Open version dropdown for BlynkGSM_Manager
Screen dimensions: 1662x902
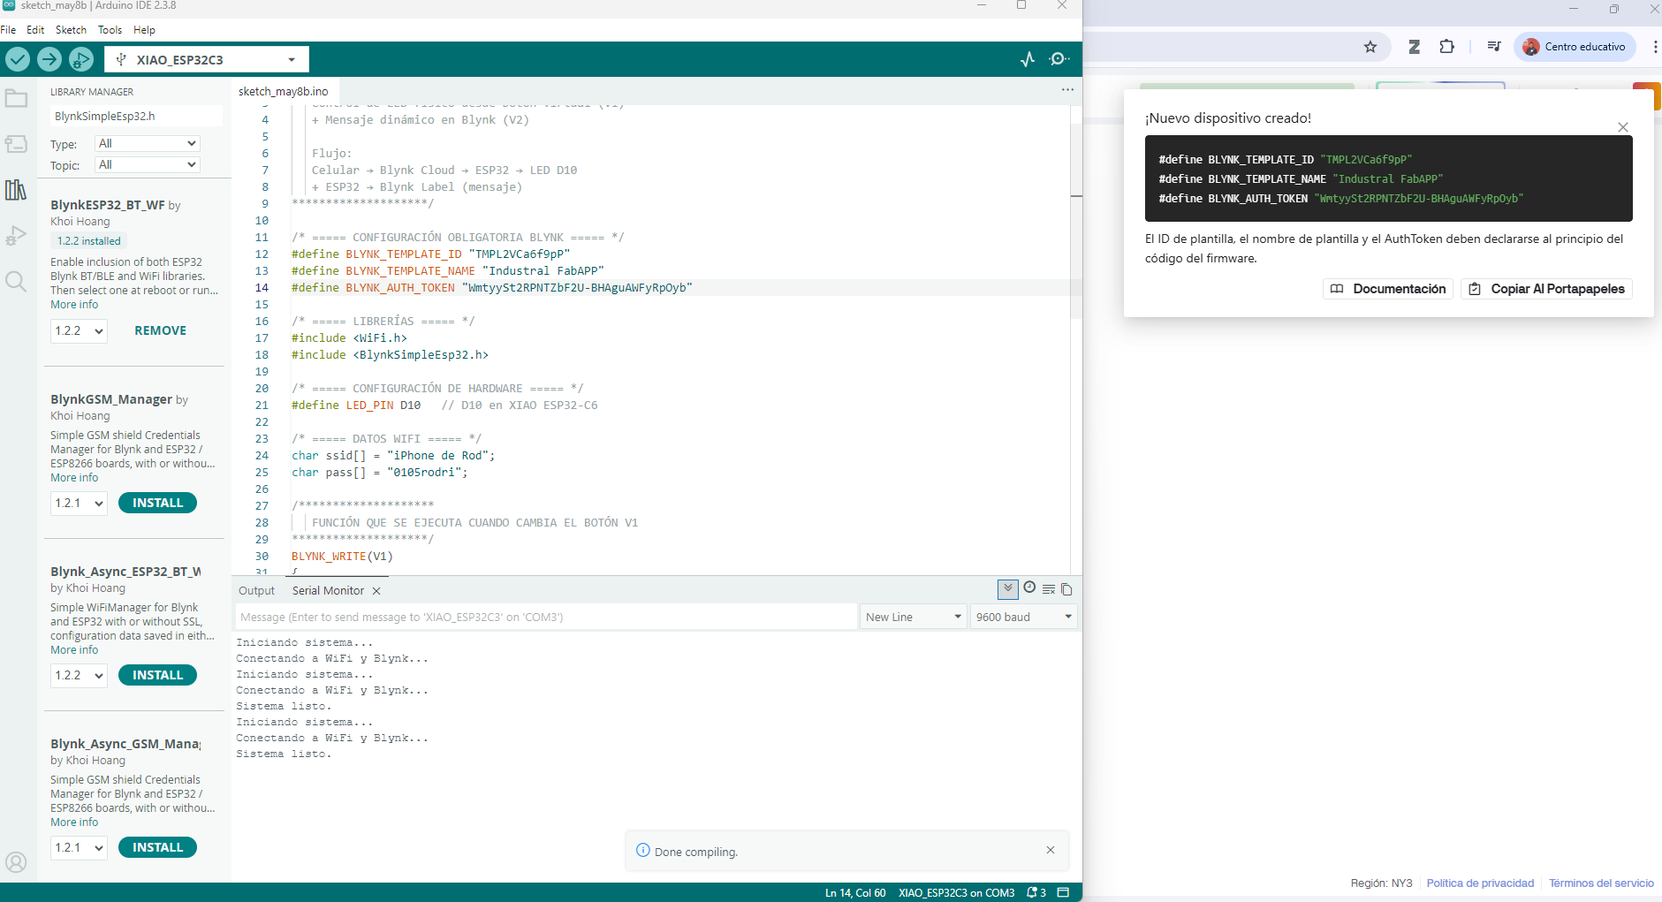79,504
